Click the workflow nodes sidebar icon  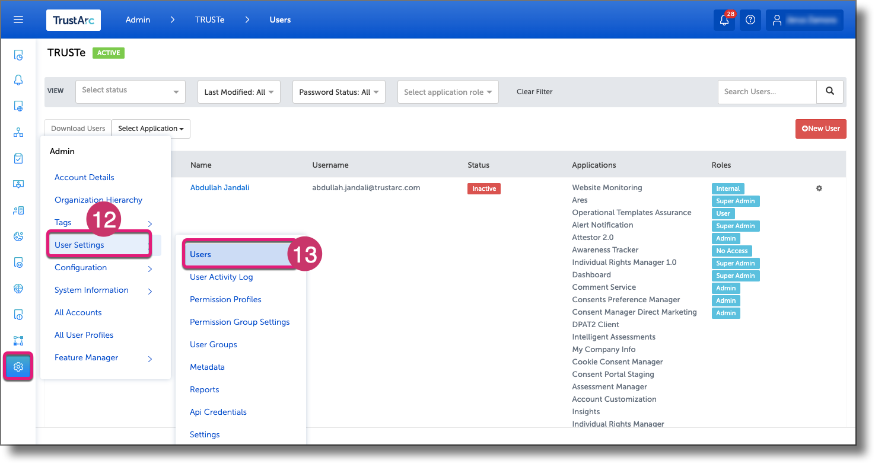[x=18, y=341]
